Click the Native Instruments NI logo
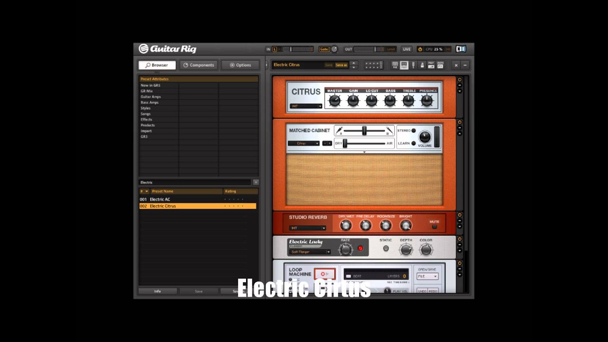 click(x=461, y=49)
